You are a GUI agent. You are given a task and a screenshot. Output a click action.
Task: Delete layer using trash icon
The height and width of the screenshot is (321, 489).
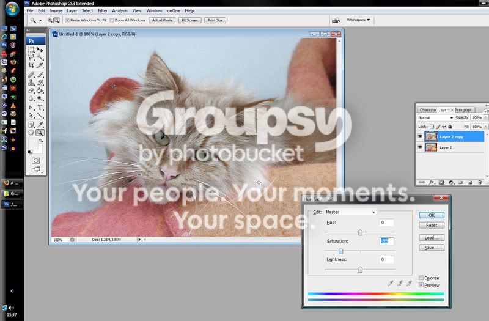coord(480,182)
